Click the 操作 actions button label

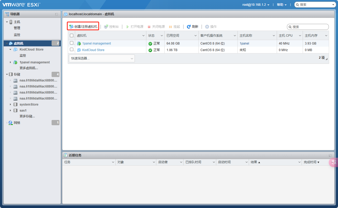[x=213, y=27]
